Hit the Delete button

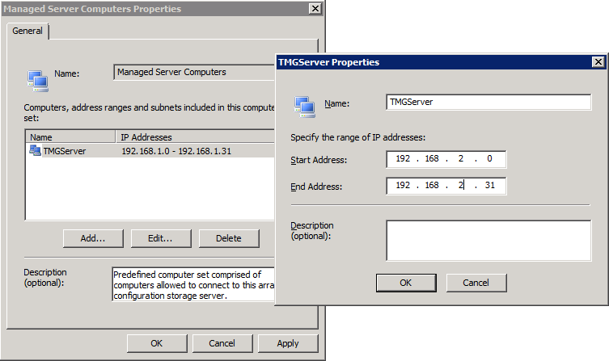[x=228, y=238]
